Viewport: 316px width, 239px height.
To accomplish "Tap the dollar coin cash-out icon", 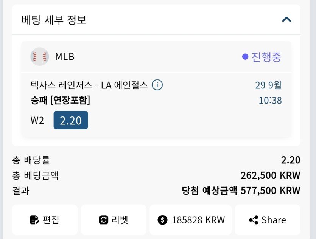I will pyautogui.click(x=162, y=220).
